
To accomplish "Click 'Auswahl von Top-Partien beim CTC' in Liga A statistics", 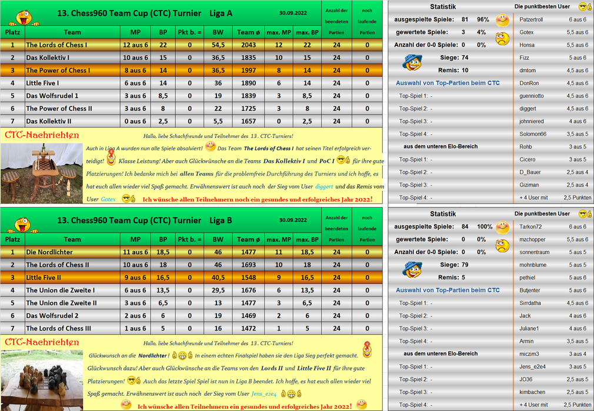I will click(448, 83).
